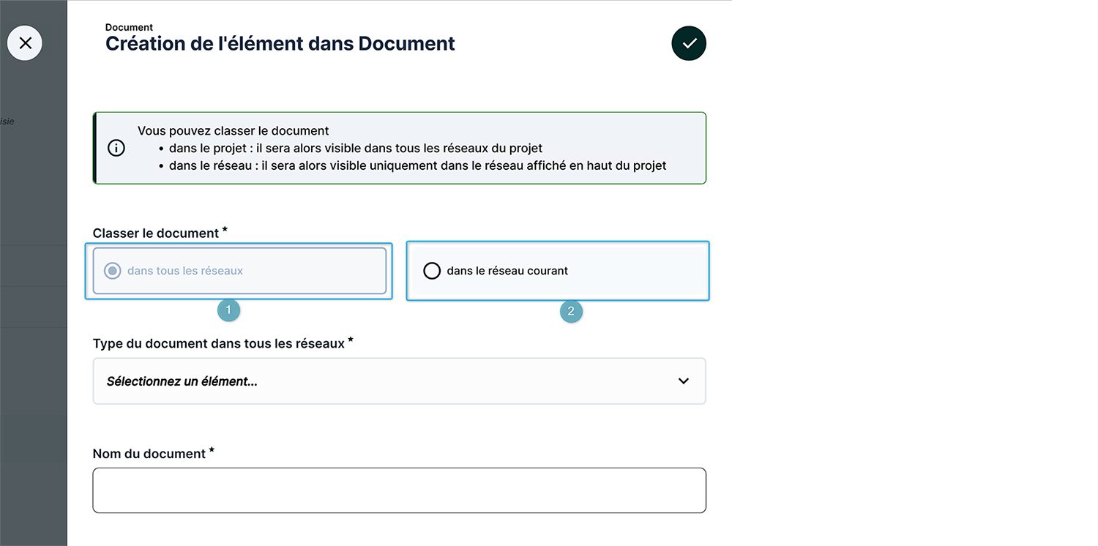Click the info icon in the banner
Image resolution: width=1098 pixels, height=546 pixels.
click(x=116, y=148)
